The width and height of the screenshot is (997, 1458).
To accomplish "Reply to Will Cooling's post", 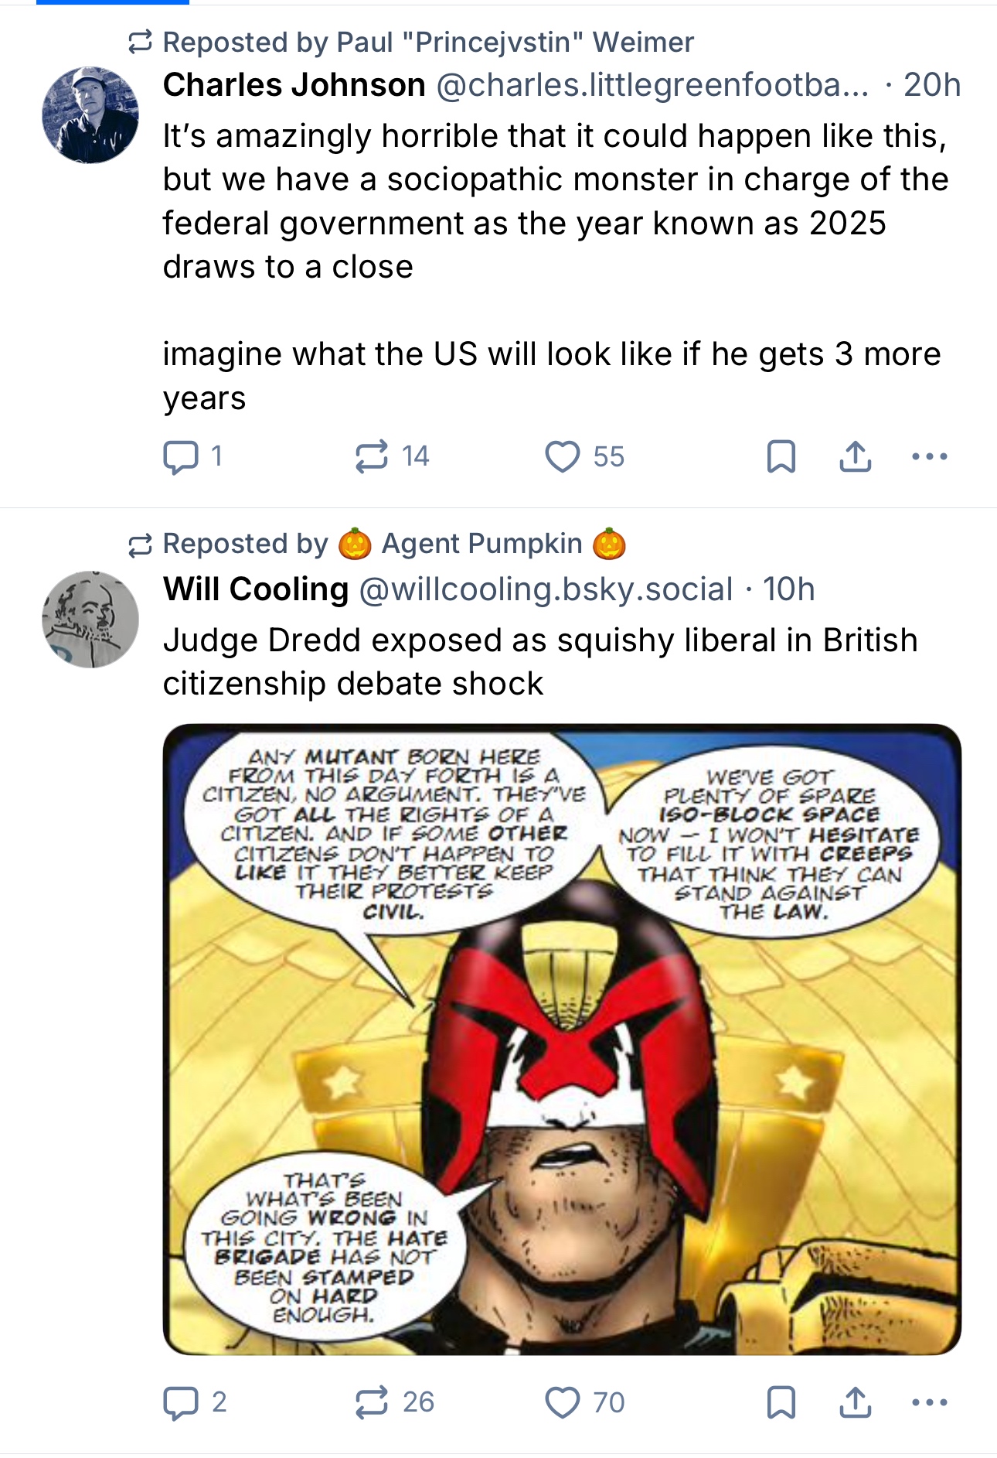I will [181, 1402].
